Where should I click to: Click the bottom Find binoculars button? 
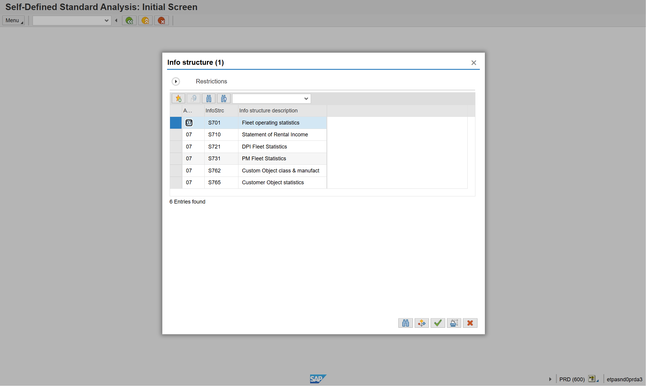pyautogui.click(x=405, y=323)
